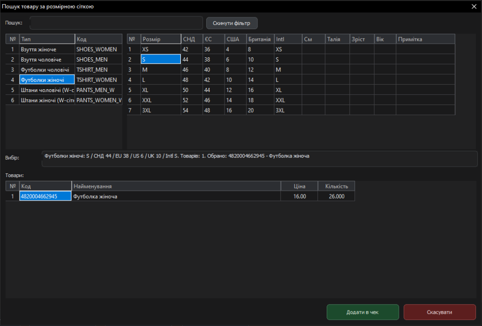Click the Тип column header

click(47, 39)
